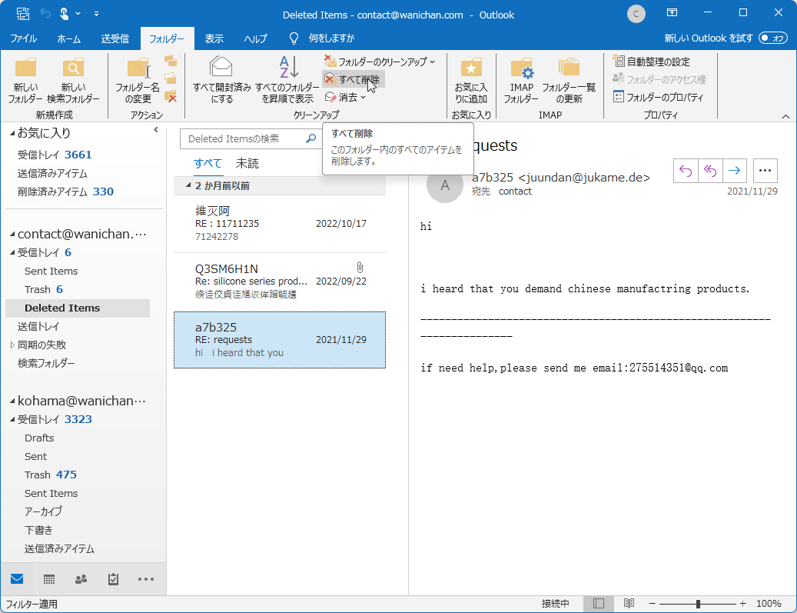
Task: Create a new folder (新しいフォルダー)
Action: point(25,81)
